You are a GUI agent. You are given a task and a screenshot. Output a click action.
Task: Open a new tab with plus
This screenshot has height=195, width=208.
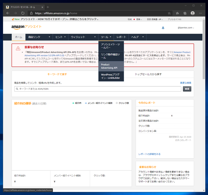(x=48, y=7)
